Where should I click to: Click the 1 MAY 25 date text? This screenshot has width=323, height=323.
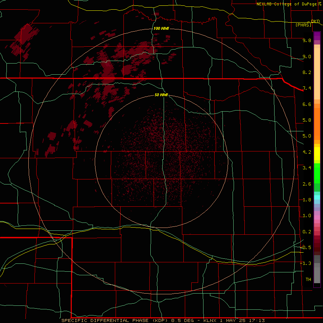click(x=234, y=320)
